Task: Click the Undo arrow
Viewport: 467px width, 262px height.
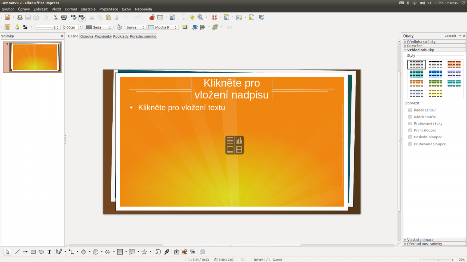Action: 126,17
